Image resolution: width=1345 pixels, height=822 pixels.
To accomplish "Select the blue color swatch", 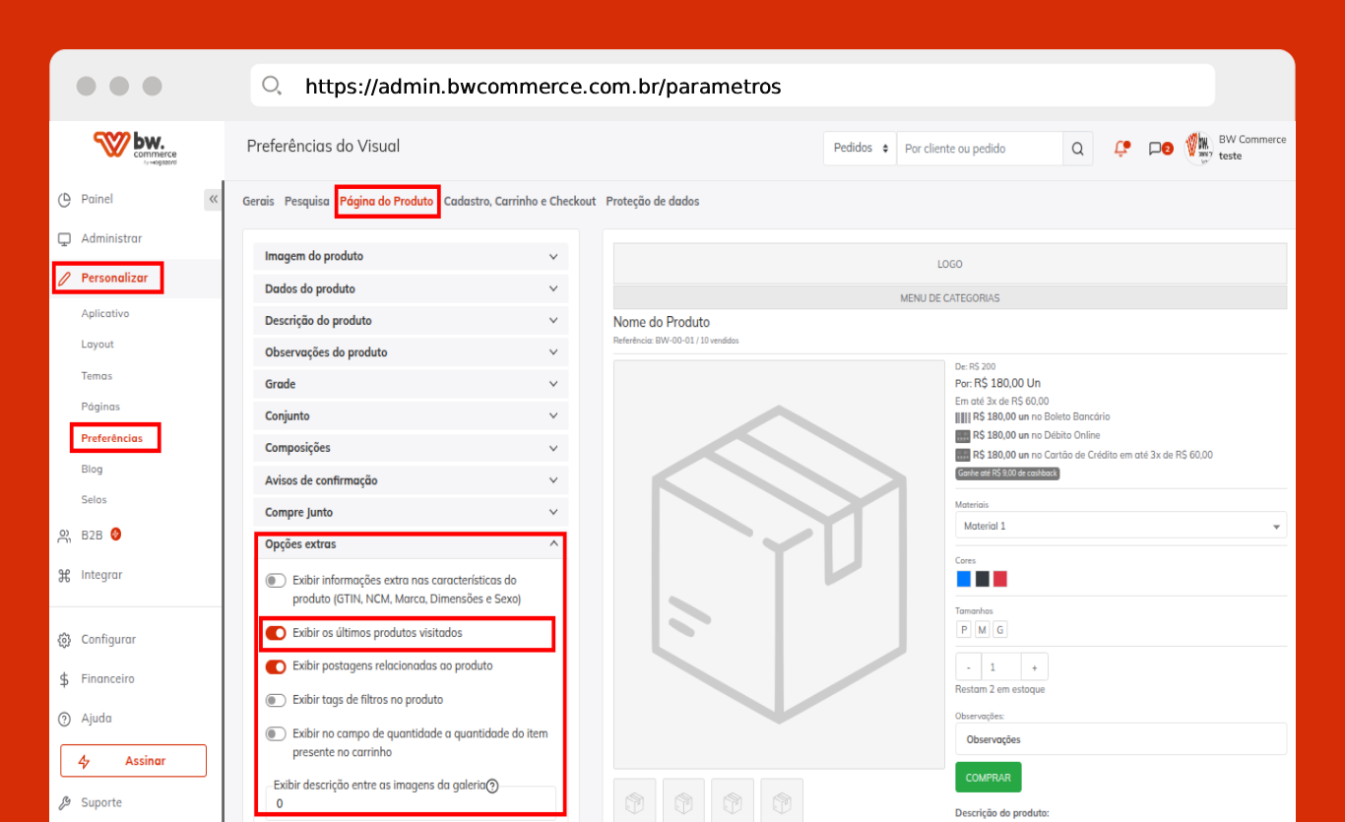I will coord(963,579).
